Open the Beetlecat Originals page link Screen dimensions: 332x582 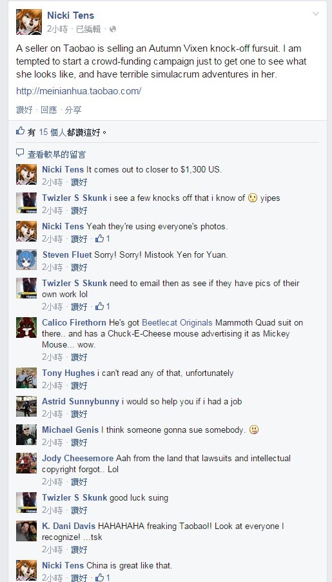point(177,322)
